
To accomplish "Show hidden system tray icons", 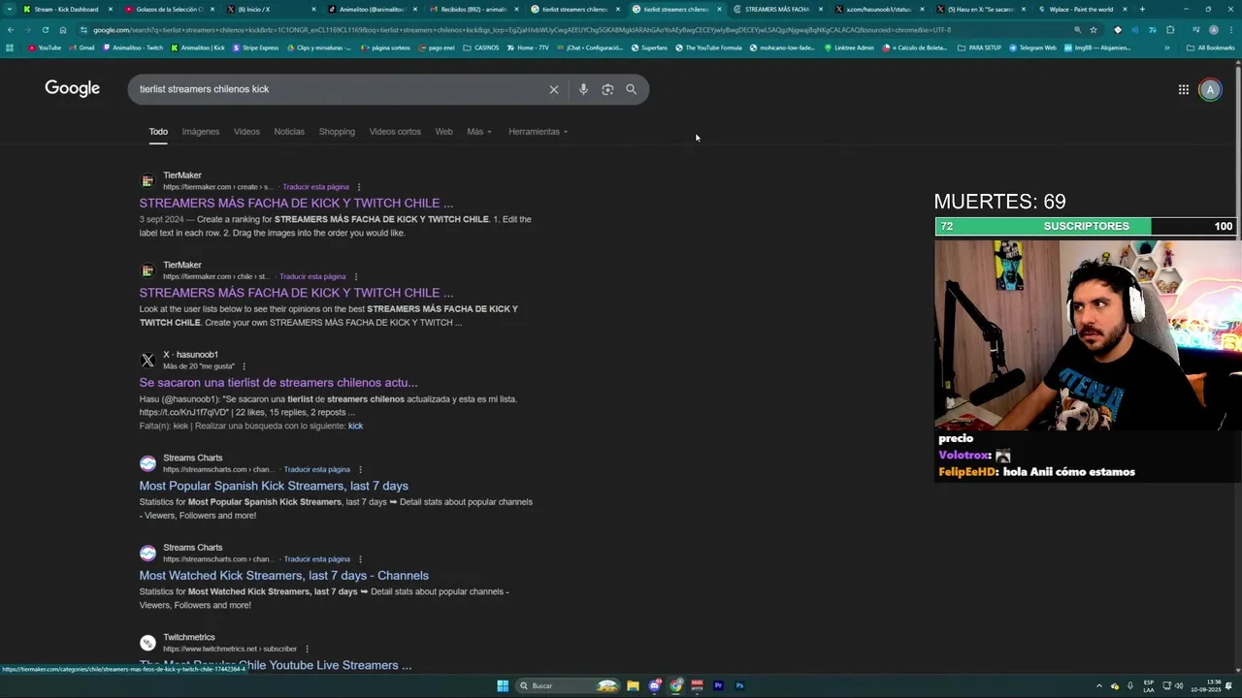I will [x=1098, y=685].
